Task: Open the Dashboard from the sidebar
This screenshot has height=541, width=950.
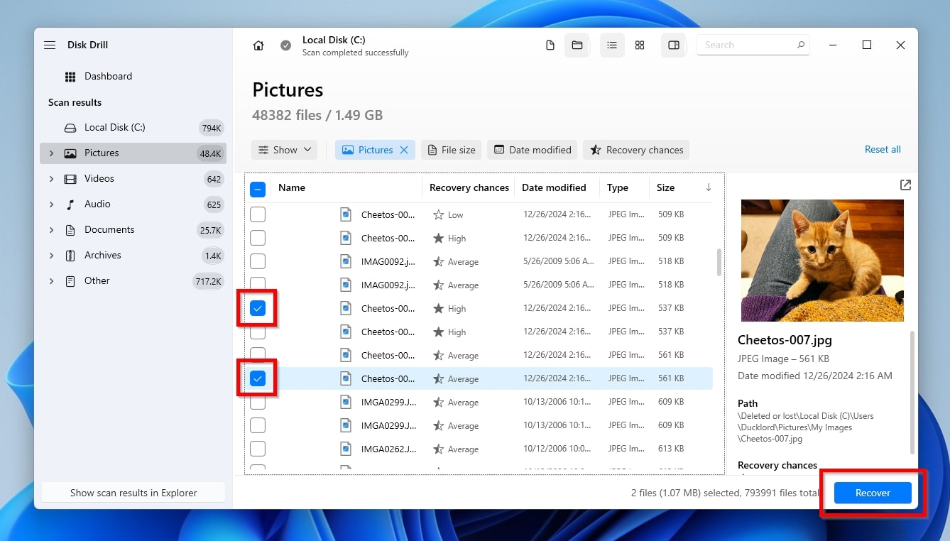Action: [108, 76]
